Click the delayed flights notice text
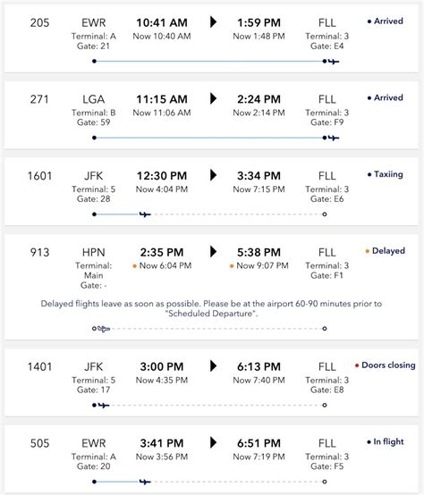The image size is (424, 495). click(211, 308)
